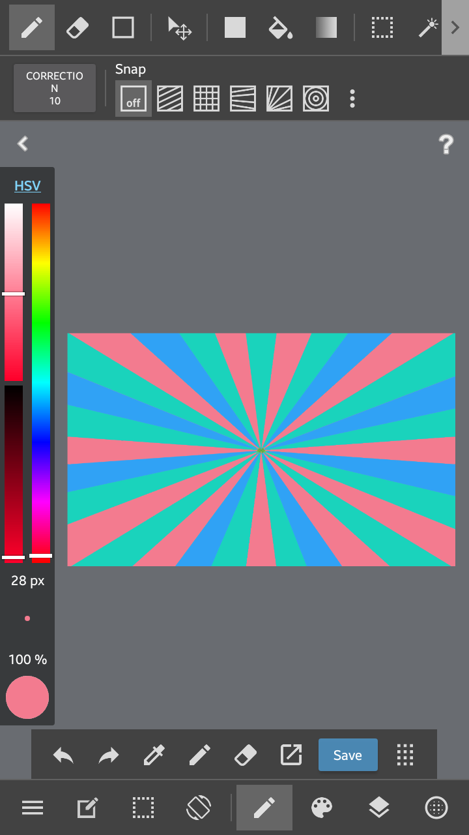
Task: Enable grid snap
Action: pyautogui.click(x=206, y=99)
